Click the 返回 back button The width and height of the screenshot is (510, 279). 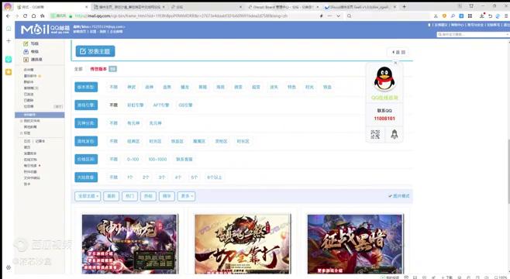(398, 52)
